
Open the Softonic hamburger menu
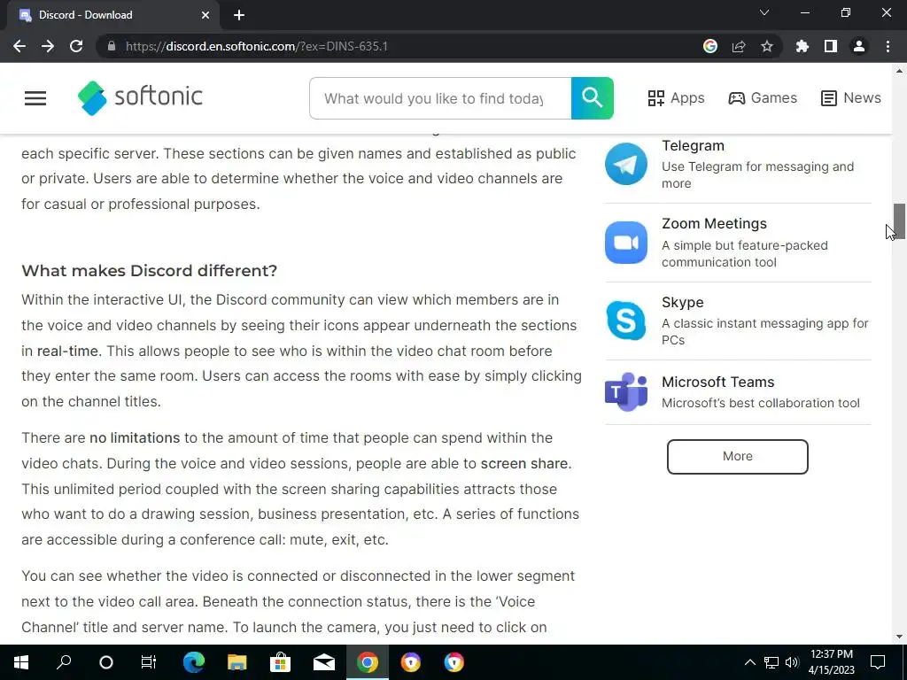click(35, 98)
